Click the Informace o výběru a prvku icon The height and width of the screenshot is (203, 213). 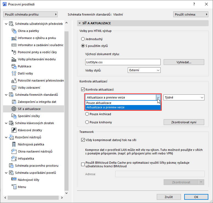click(14, 38)
